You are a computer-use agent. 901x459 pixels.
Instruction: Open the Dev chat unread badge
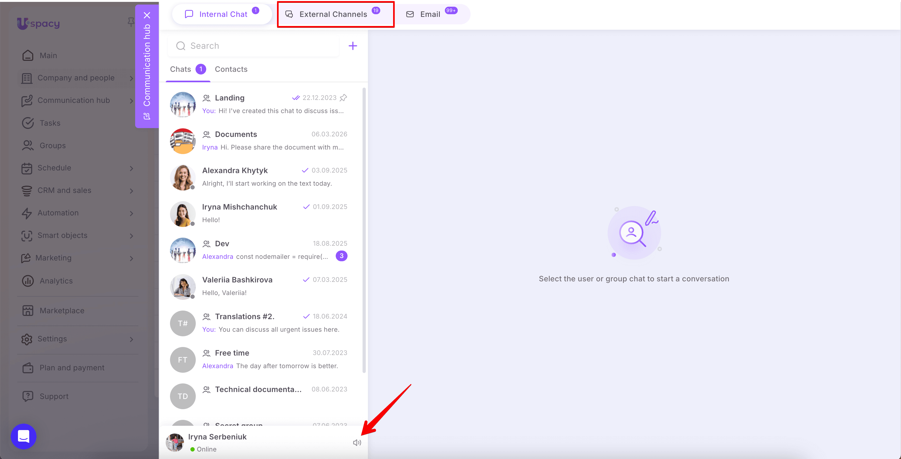(x=341, y=256)
